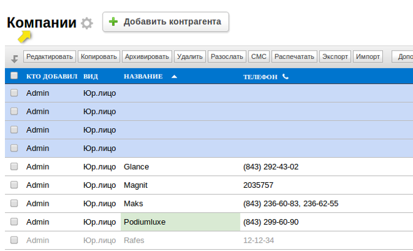Click the Распечатать button
The width and height of the screenshot is (413, 251).
pos(294,56)
